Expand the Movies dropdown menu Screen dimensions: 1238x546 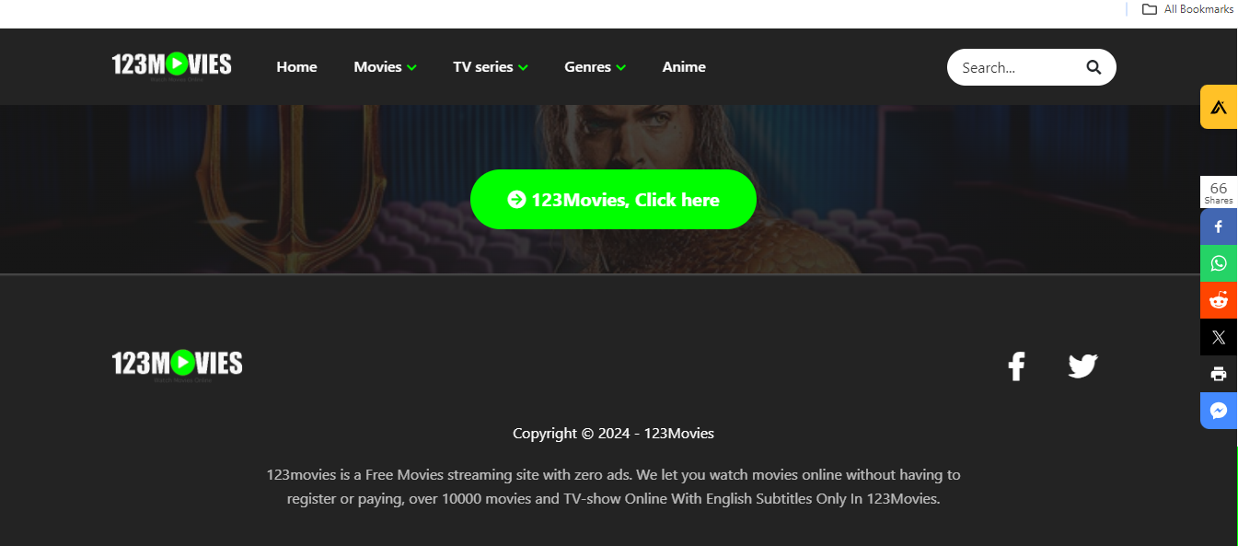tap(385, 67)
